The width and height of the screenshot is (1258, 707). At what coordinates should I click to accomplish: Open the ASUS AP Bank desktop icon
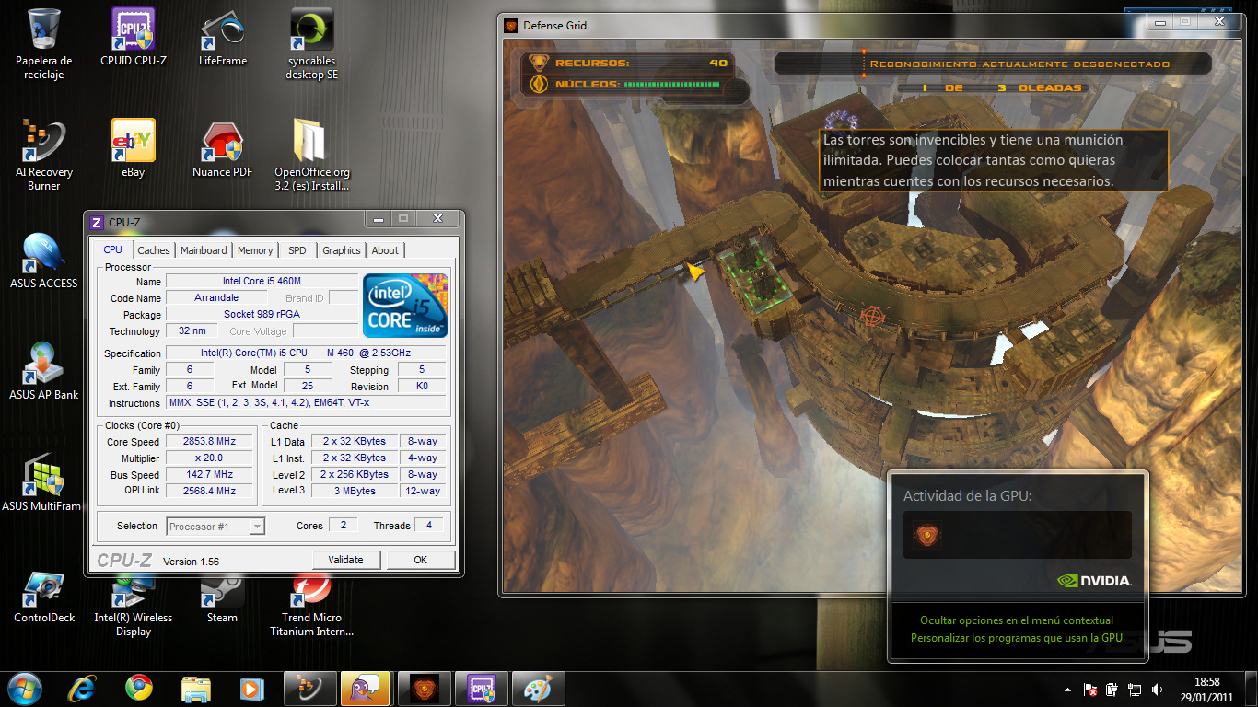(43, 364)
